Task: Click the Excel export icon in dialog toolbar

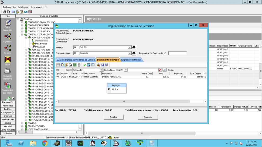Action: [x=75, y=65]
